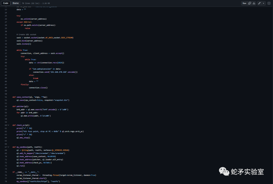Click line 62 showing the fuzz point message
Image resolution: width=273 pixels, height=184 pixels.
pyautogui.click(x=6, y=131)
